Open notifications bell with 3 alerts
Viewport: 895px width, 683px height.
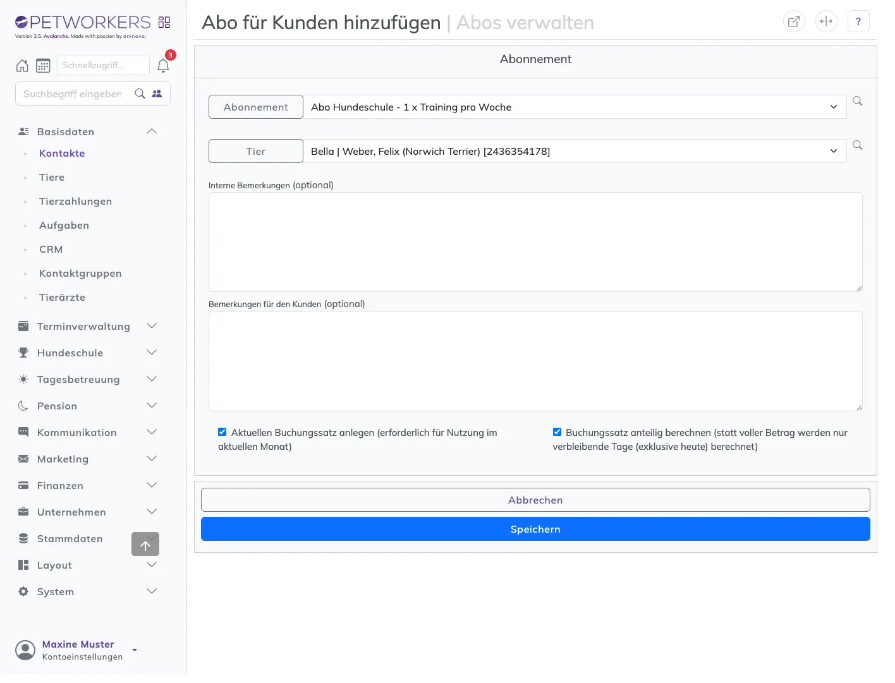coord(163,66)
